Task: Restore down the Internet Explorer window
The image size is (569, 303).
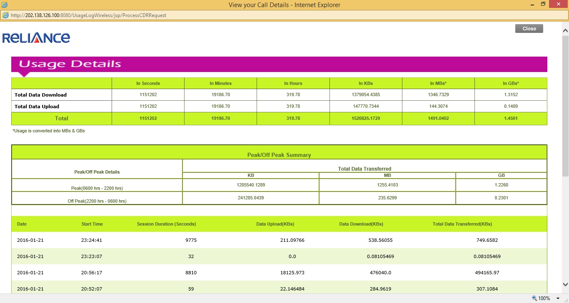Action: pyautogui.click(x=543, y=5)
